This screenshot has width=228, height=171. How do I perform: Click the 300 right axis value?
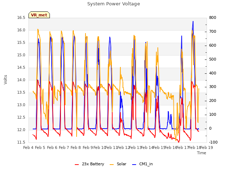click(x=213, y=87)
